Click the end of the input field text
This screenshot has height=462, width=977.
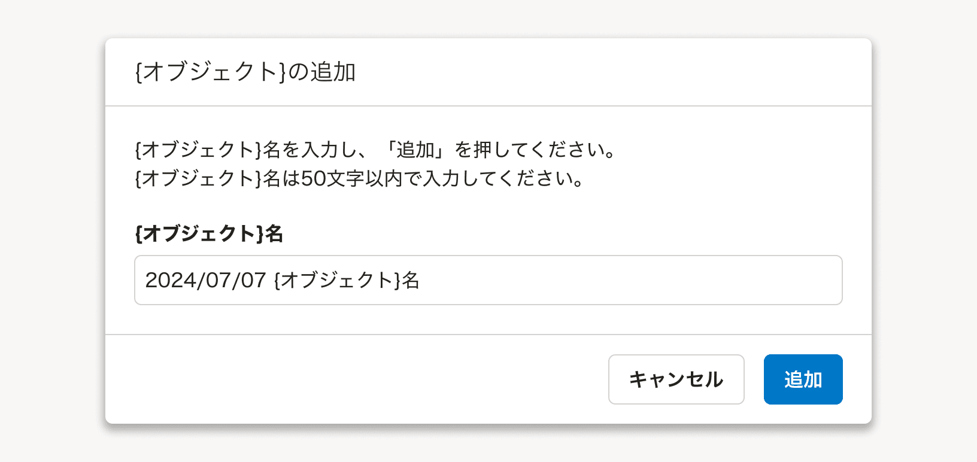(x=424, y=280)
